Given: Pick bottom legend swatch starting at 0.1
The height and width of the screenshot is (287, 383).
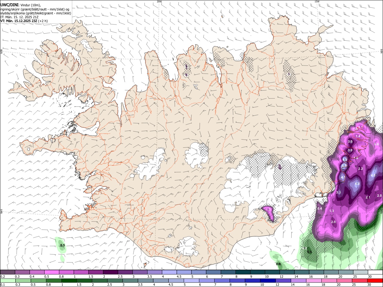Looking at the screenshot, I should pyautogui.click(x=7, y=280).
